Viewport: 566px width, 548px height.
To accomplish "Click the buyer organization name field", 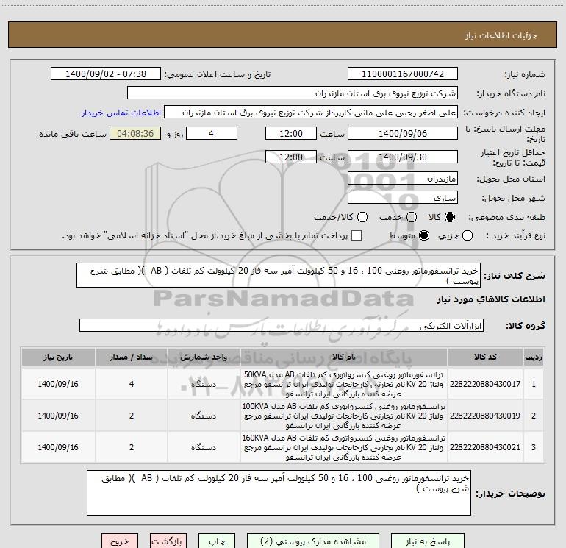I will (x=293, y=93).
